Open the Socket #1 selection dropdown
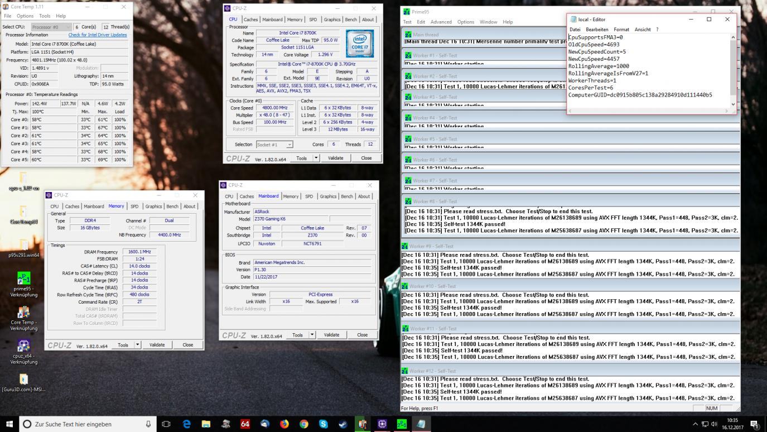767x432 pixels. pyautogui.click(x=274, y=145)
